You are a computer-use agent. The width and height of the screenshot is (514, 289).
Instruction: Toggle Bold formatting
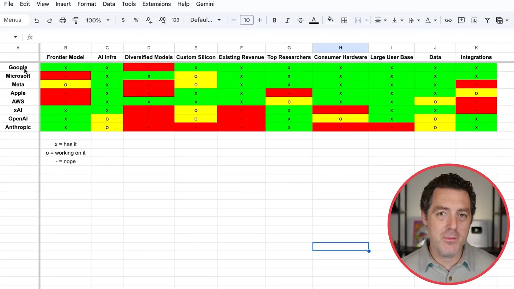tap(274, 20)
